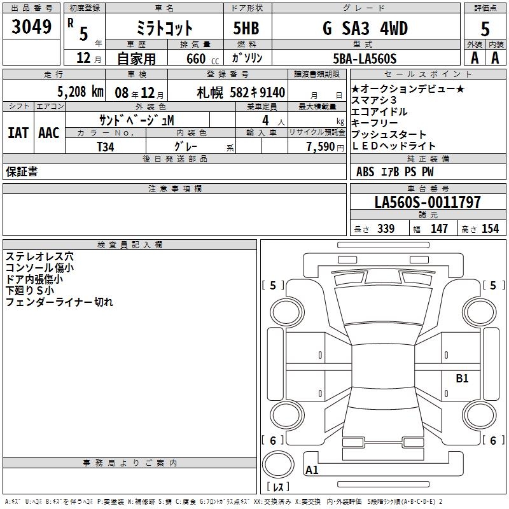The image size is (509, 509).
Task: Click vehicle history 自家用
Action: 136,59
